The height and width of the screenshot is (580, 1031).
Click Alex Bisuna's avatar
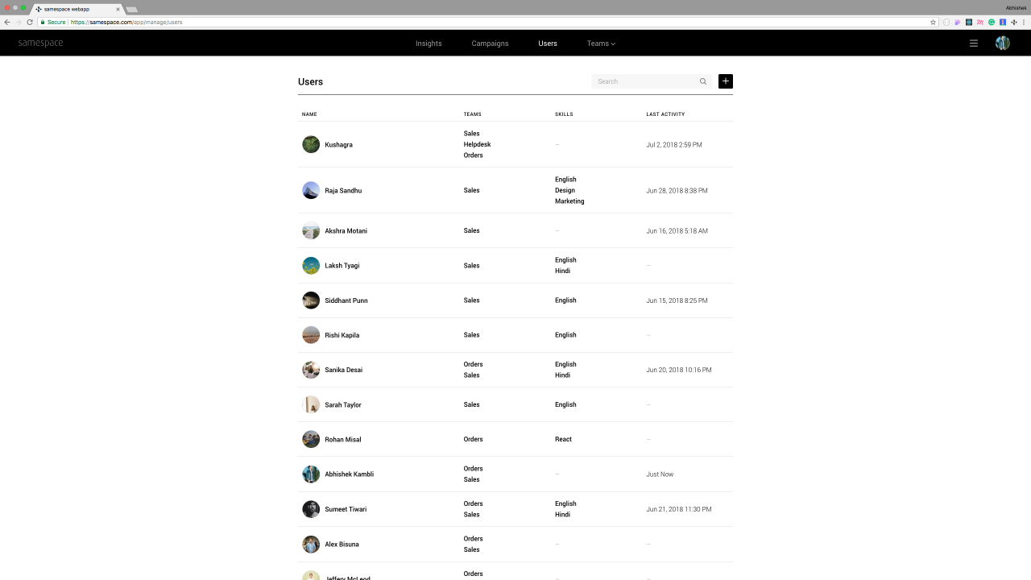click(x=311, y=544)
